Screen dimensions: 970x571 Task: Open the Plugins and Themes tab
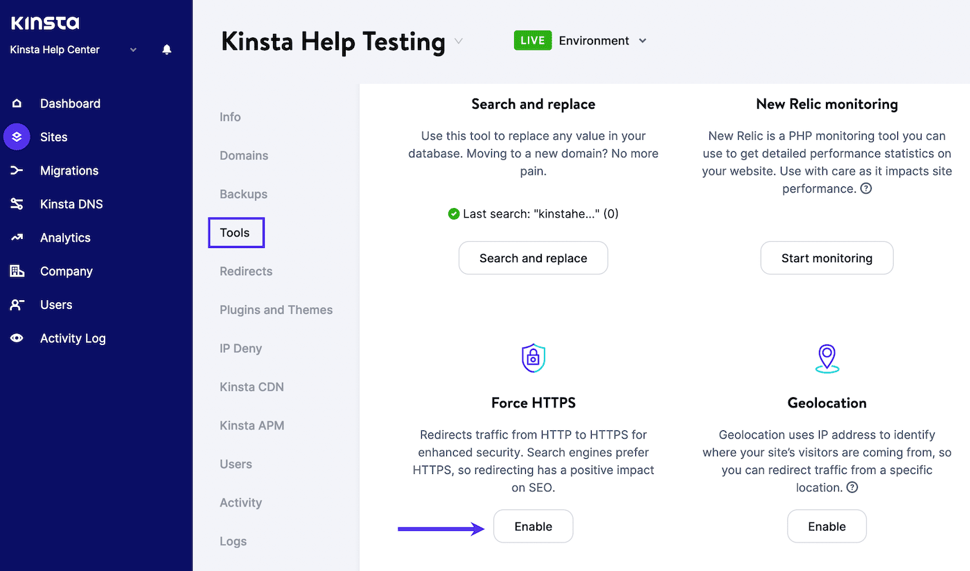[276, 310]
